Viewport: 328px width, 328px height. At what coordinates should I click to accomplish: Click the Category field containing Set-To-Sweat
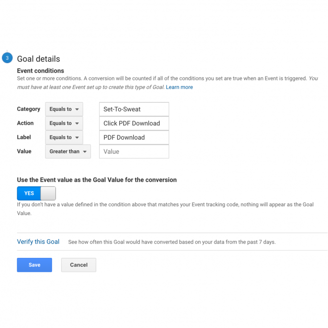click(134, 109)
